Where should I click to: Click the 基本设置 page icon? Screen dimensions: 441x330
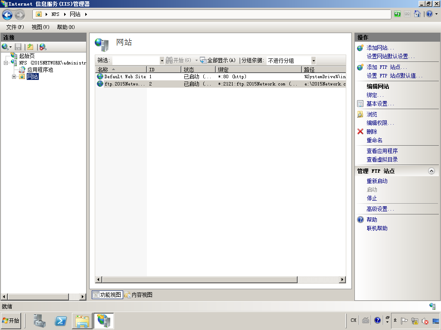coord(360,104)
